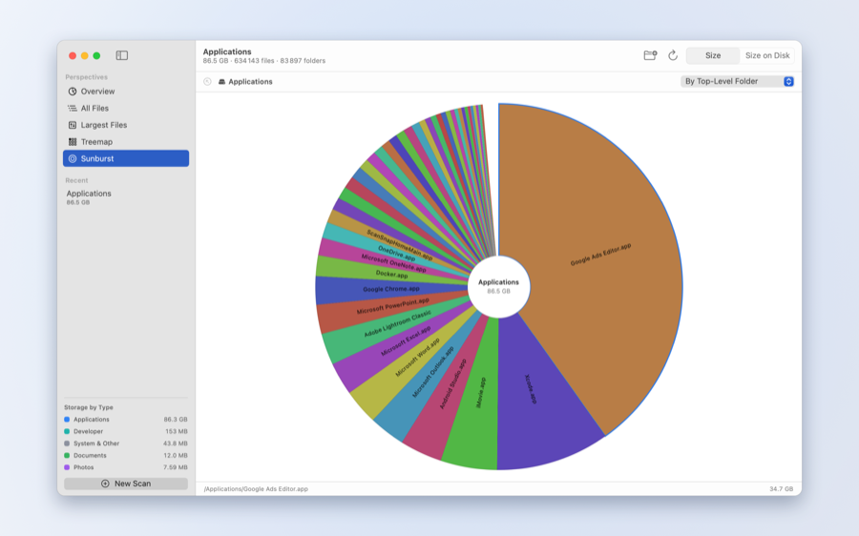Click the blue Applications storage type swatch
The width and height of the screenshot is (859, 536).
[67, 420]
